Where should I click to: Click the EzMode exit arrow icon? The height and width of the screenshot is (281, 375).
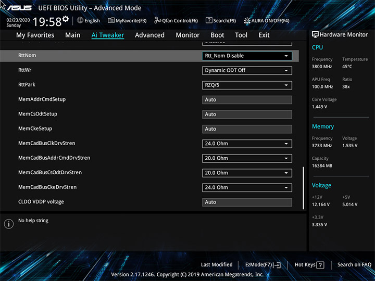pos(277,265)
